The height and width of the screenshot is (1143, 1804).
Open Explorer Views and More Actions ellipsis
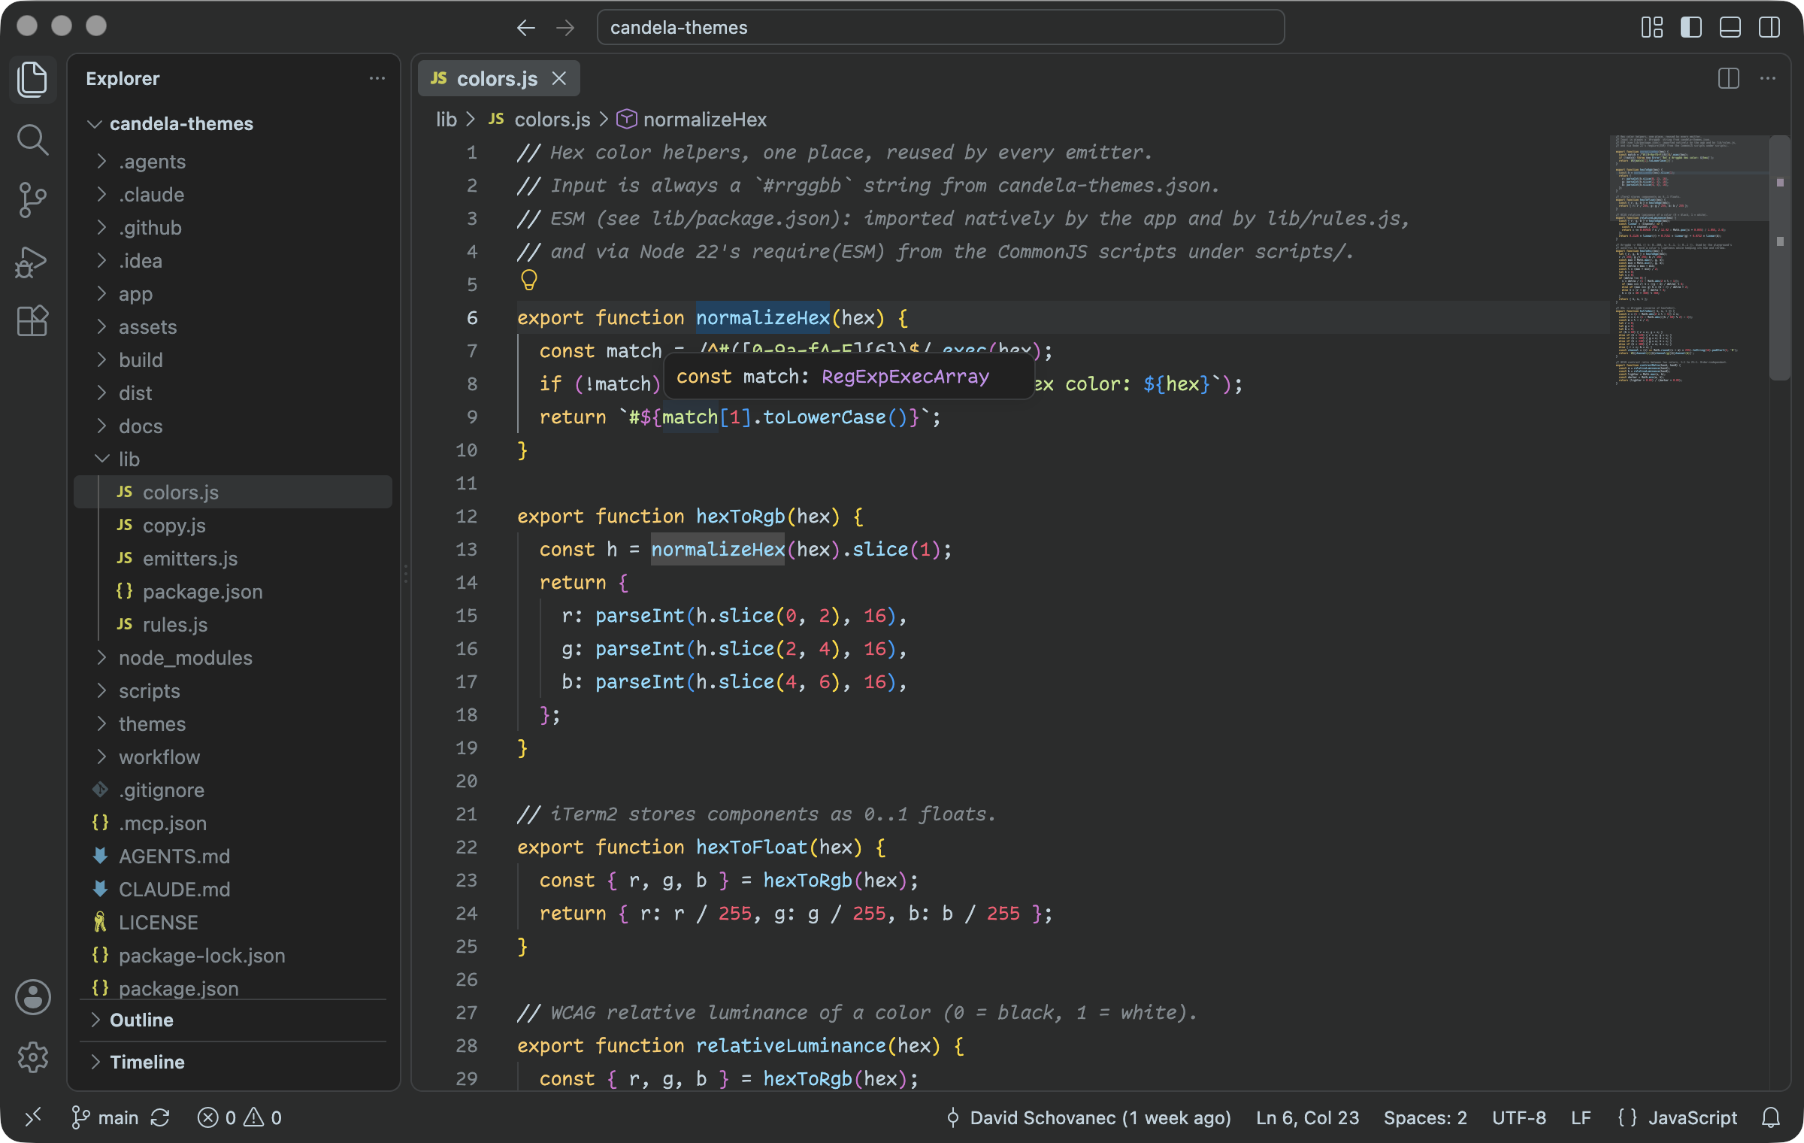click(x=377, y=78)
